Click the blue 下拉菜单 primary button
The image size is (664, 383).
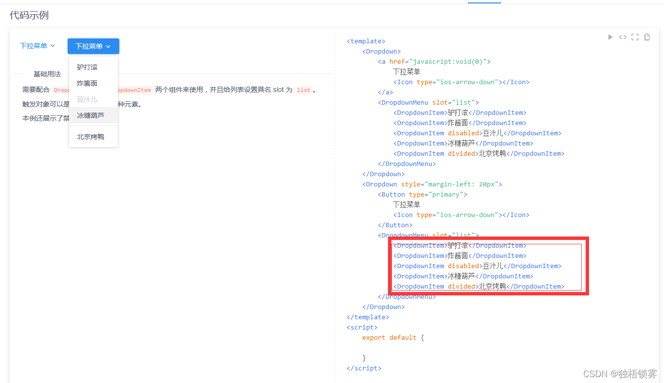coord(93,46)
